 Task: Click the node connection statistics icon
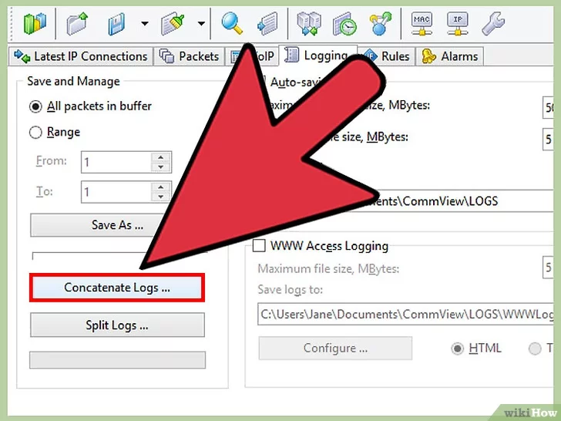click(x=381, y=24)
